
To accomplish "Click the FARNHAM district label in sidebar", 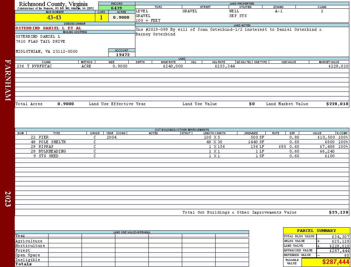I will [x=8, y=80].
